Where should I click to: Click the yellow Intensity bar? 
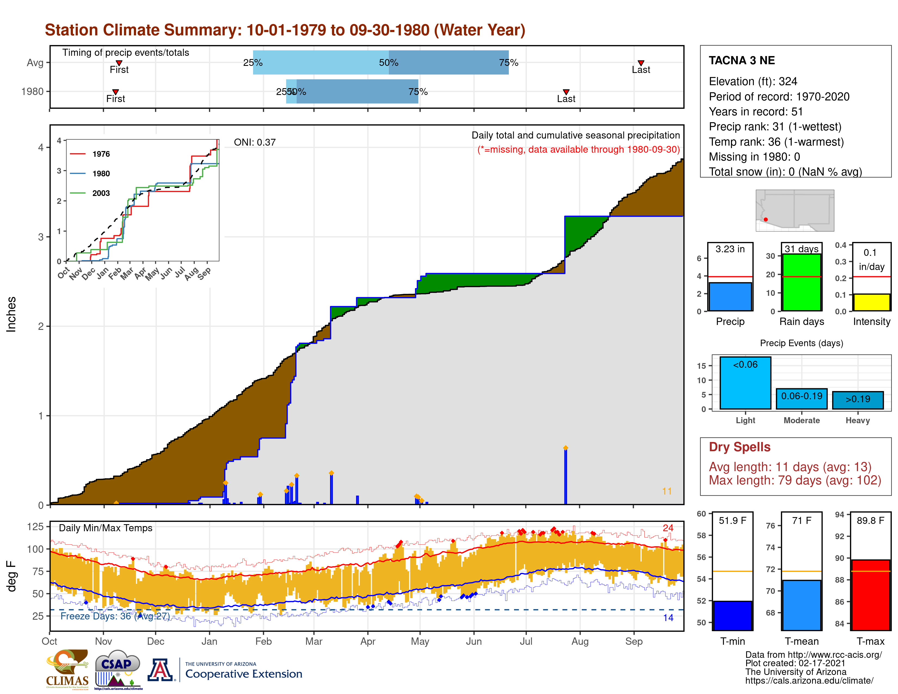click(871, 302)
